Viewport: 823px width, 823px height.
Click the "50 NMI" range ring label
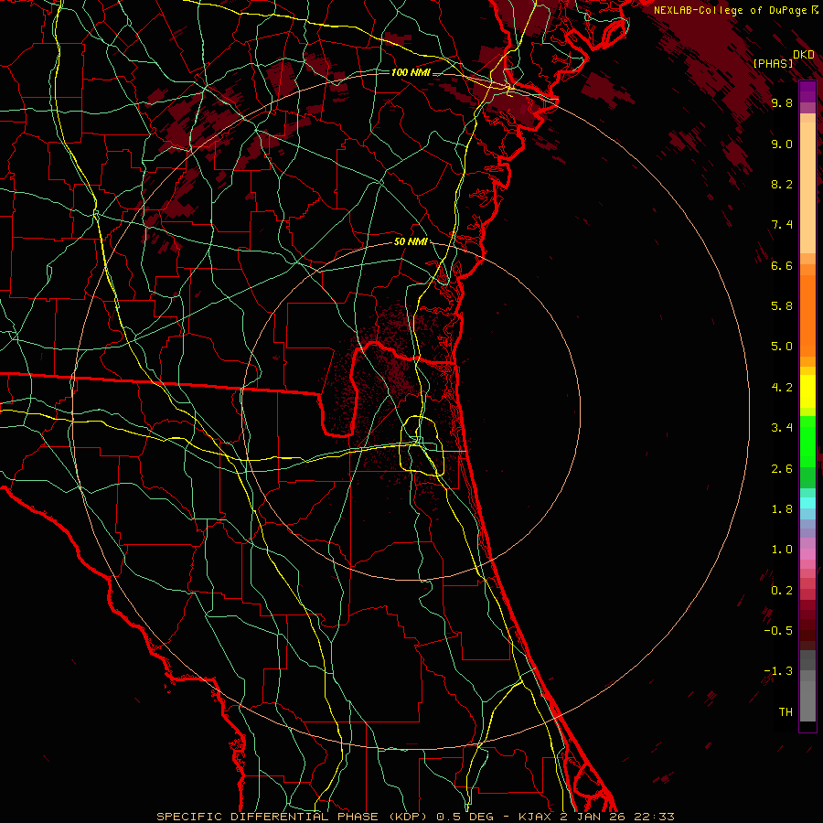tap(411, 242)
